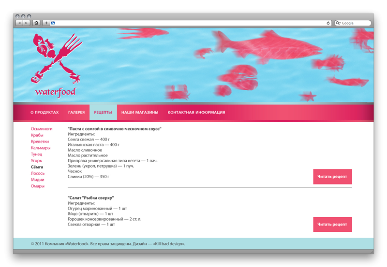387x267 pixels.
Task: Select the Крабы category link
Action: 37,135
